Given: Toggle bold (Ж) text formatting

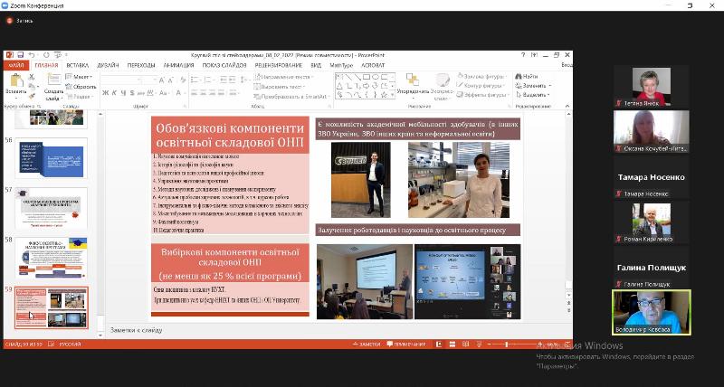Looking at the screenshot, I should click(x=105, y=92).
